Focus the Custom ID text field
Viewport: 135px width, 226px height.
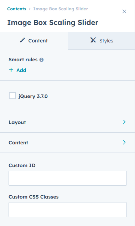68,178
